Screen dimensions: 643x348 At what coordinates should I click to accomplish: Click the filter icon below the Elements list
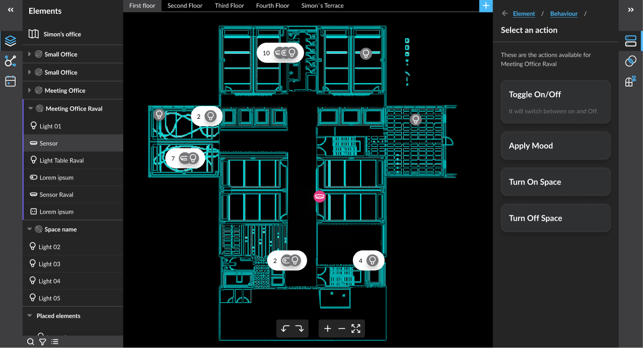point(43,342)
